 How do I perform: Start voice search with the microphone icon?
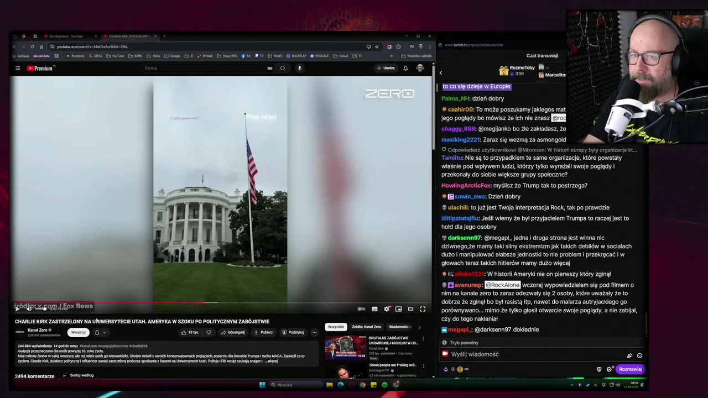coord(299,68)
